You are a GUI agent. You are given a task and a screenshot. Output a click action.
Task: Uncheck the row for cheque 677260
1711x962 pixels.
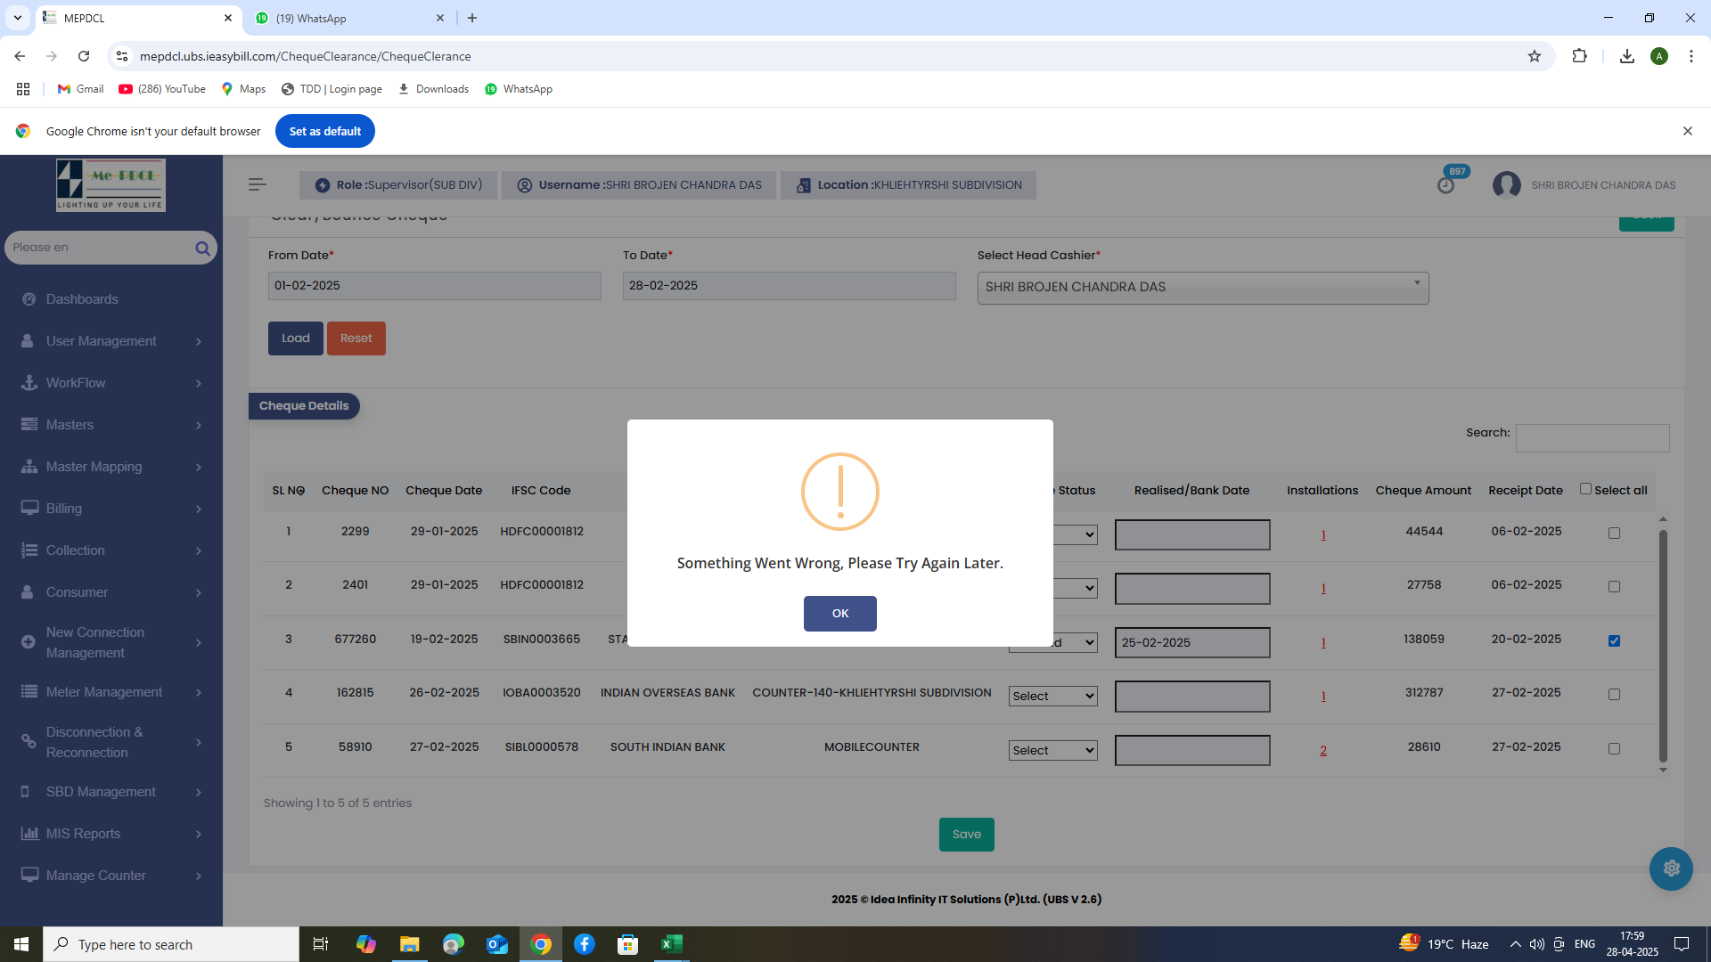point(1614,641)
